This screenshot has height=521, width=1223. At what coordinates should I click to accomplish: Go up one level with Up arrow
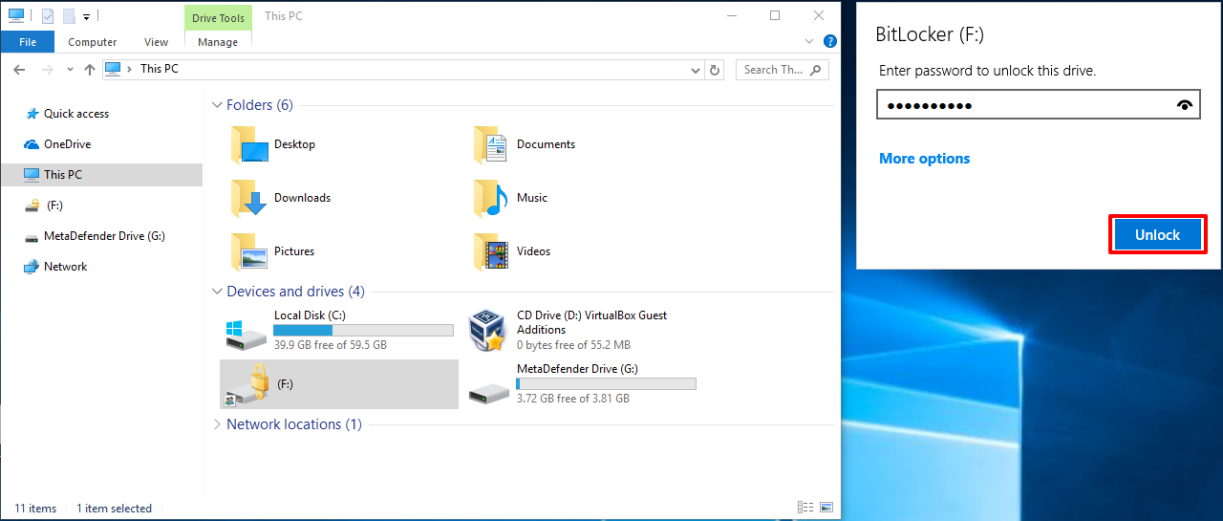[90, 70]
